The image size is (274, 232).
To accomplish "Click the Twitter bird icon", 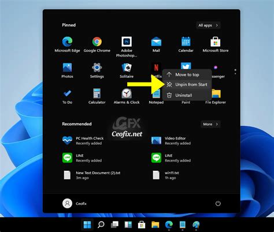I will point(186,66).
